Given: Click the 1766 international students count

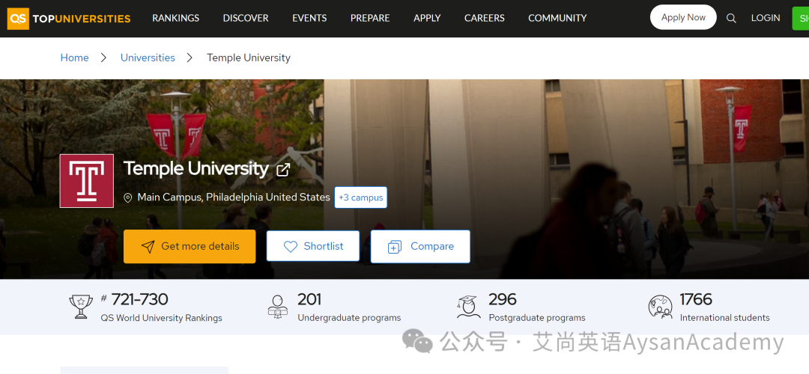Looking at the screenshot, I should tap(696, 299).
